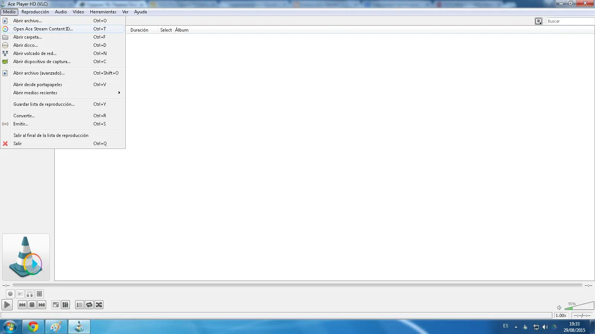Click the 1.00x playback speed indicator

[x=561, y=315]
